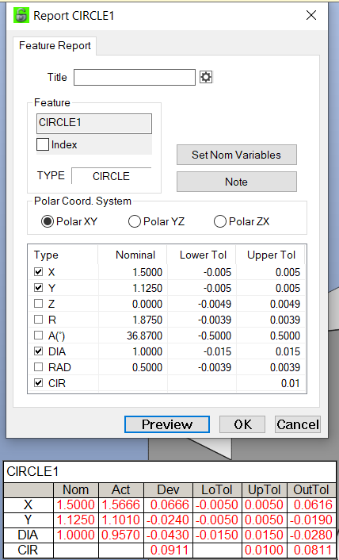Click CIR deviation 0.0911 in results
This screenshot has height=560, width=339.
pos(169,550)
